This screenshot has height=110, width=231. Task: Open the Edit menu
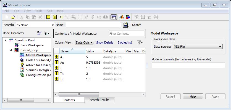tap(17, 11)
